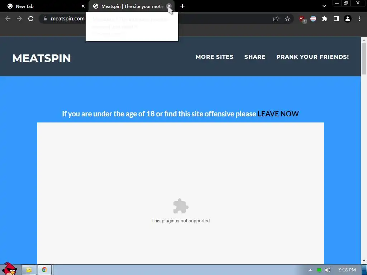
Task: Click the padlock site info icon
Action: (45, 19)
